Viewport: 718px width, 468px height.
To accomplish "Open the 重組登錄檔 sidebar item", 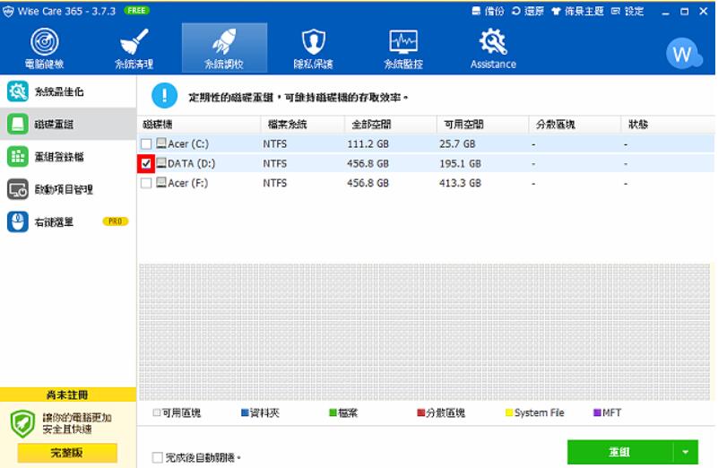I will point(68,157).
